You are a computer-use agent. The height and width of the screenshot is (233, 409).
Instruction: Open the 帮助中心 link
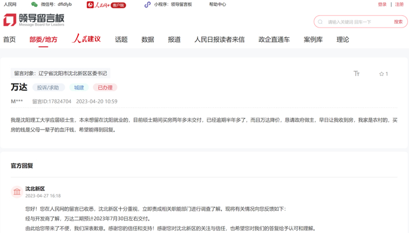[217, 5]
